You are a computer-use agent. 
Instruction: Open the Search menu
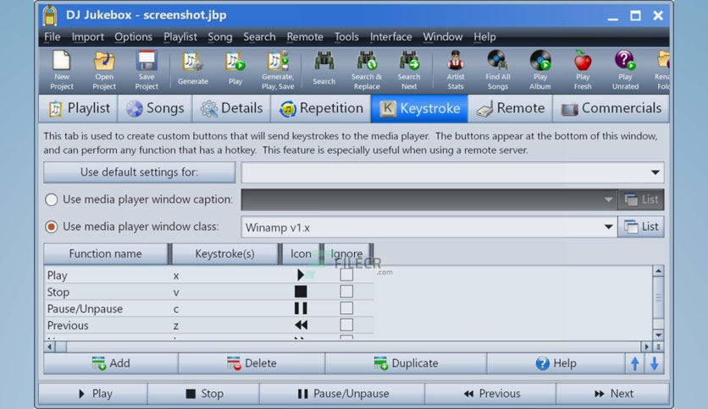point(259,37)
